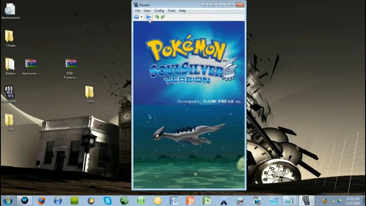Click the DeSmuME taskbar button
Screen dimensions: 366x206
point(306,201)
